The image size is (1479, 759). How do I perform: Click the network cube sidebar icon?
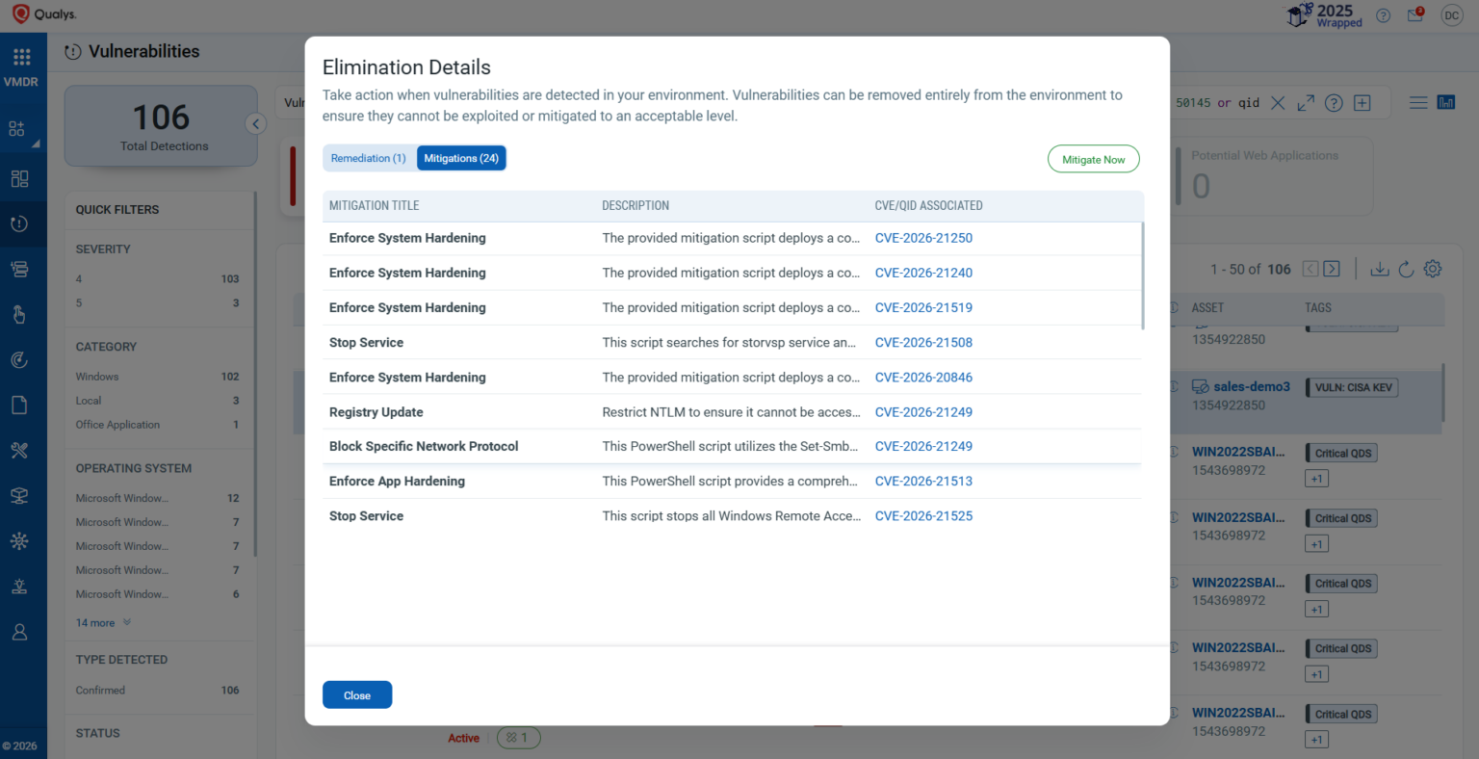click(19, 495)
